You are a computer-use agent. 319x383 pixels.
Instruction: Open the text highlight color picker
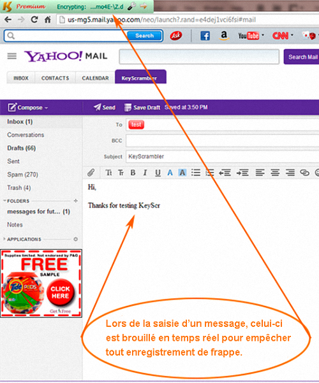(x=182, y=173)
